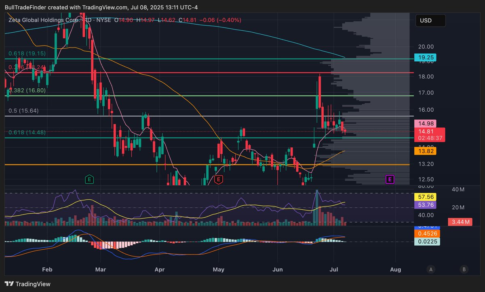Screen dimensions: 485x292
Task: Click the Zeta Global Holdings Corp. symbol title
Action: click(x=44, y=20)
